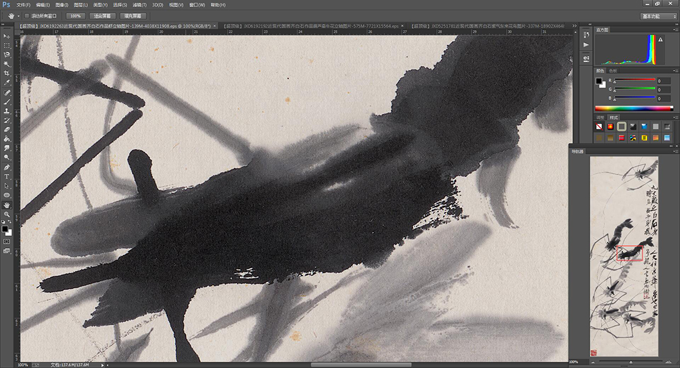Open the Hand tool preset picker dropdown
Screen dimensions: 680x368
(18, 16)
